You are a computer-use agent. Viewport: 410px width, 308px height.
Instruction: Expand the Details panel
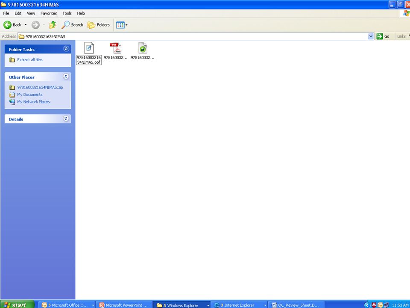tap(66, 118)
